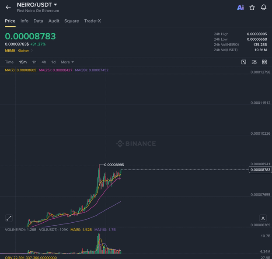This screenshot has width=272, height=259.
Task: Add NEIRO/USDT to favorites with the star
Action: click(252, 7)
